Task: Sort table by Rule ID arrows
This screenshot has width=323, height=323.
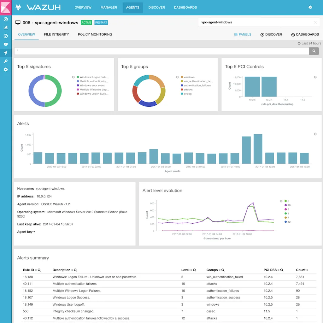Action: [36, 270]
